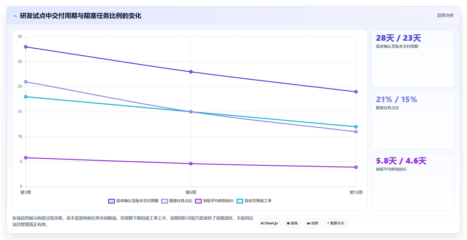Click the sparkle icon in the 数据卡片 chip
The height and width of the screenshot is (240, 467).
[328, 223]
